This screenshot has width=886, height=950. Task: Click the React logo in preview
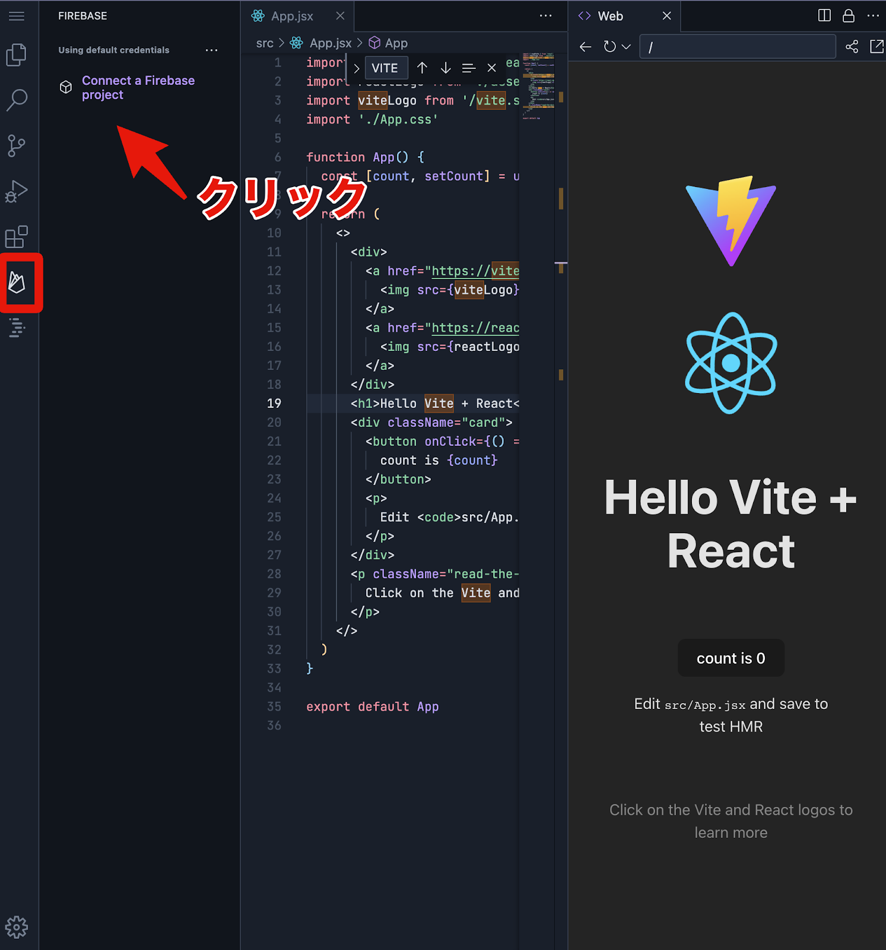[x=731, y=363]
